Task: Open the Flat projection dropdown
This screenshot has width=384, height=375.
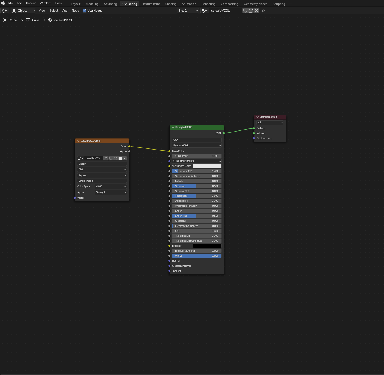Action: click(102, 169)
